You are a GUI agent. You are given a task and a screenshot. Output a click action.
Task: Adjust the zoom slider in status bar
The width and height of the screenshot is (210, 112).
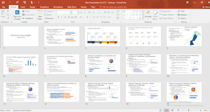[189, 110]
